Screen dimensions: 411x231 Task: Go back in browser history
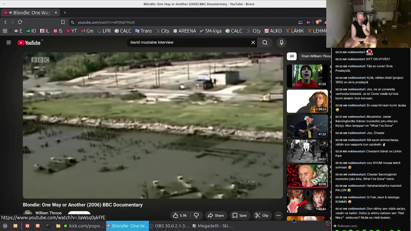click(5, 22)
